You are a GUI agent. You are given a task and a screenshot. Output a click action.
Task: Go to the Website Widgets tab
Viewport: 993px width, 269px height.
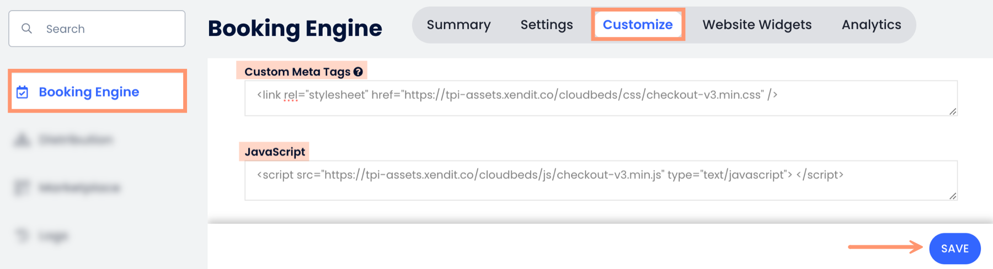(756, 25)
